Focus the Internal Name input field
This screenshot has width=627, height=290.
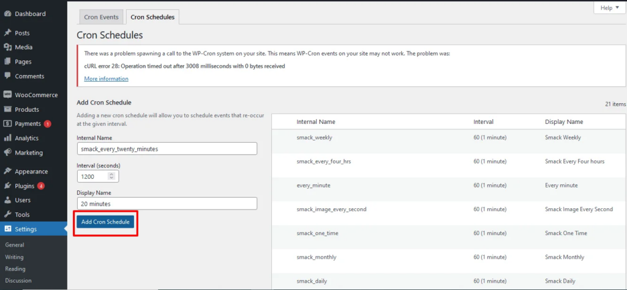point(167,149)
